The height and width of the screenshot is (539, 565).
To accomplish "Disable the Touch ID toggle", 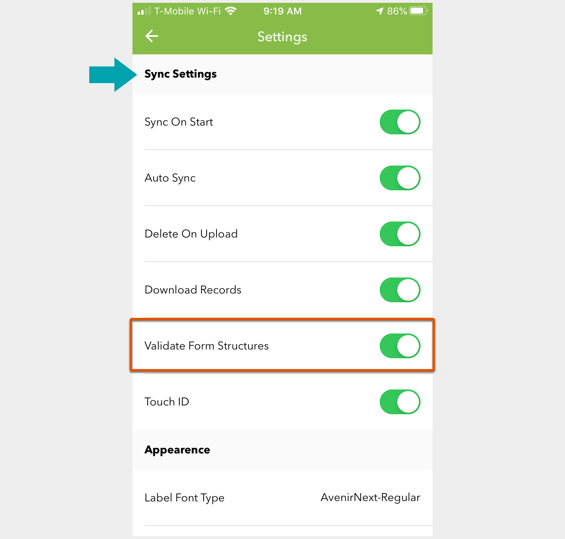I will point(400,402).
